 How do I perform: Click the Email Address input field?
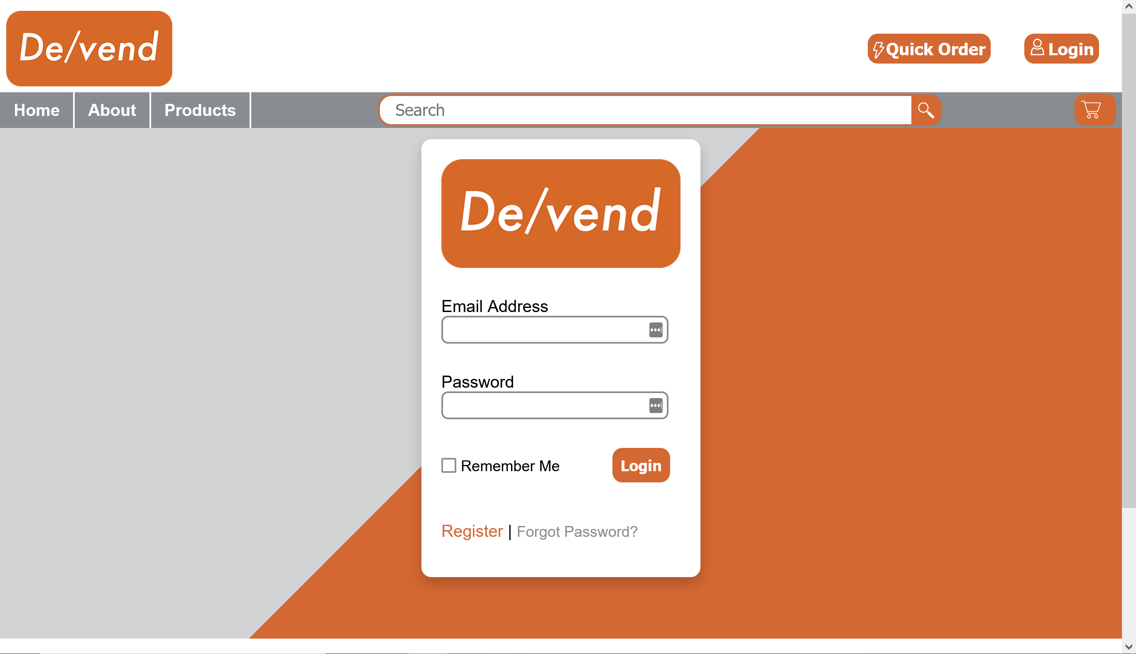click(x=555, y=329)
